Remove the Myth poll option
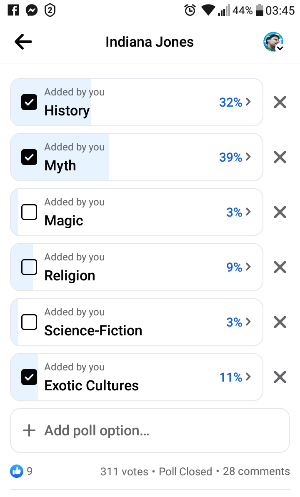Viewport: 300px width, 497px height. click(280, 157)
